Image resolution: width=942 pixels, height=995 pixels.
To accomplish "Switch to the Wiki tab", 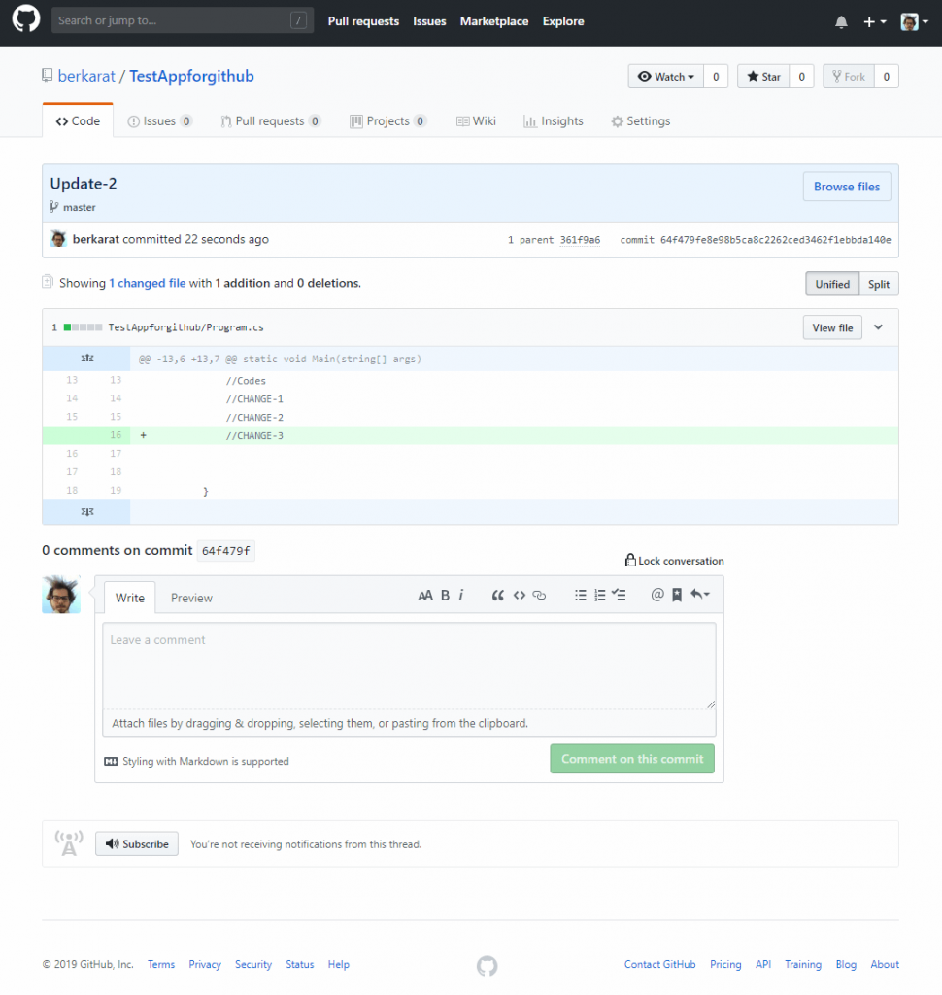I will (x=477, y=121).
